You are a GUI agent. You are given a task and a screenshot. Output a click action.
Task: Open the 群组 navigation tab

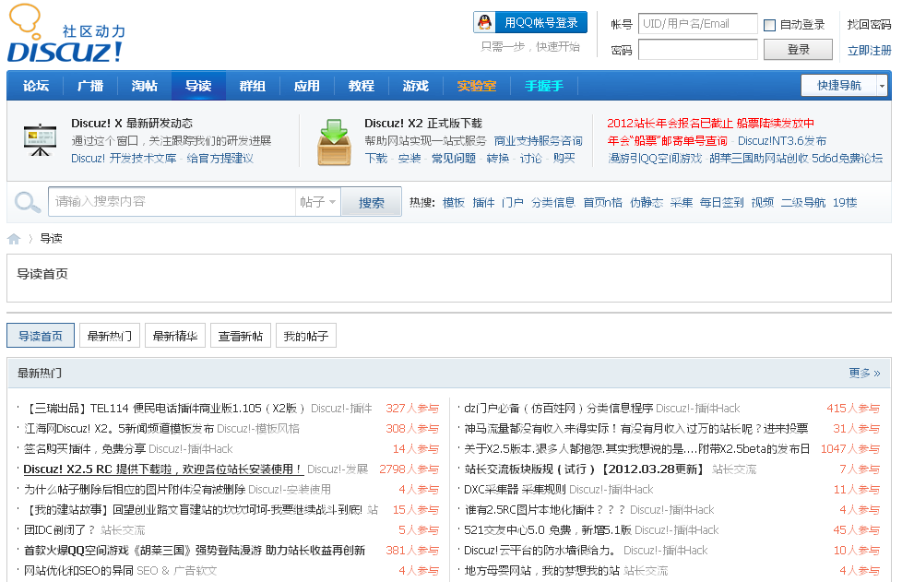tap(253, 86)
